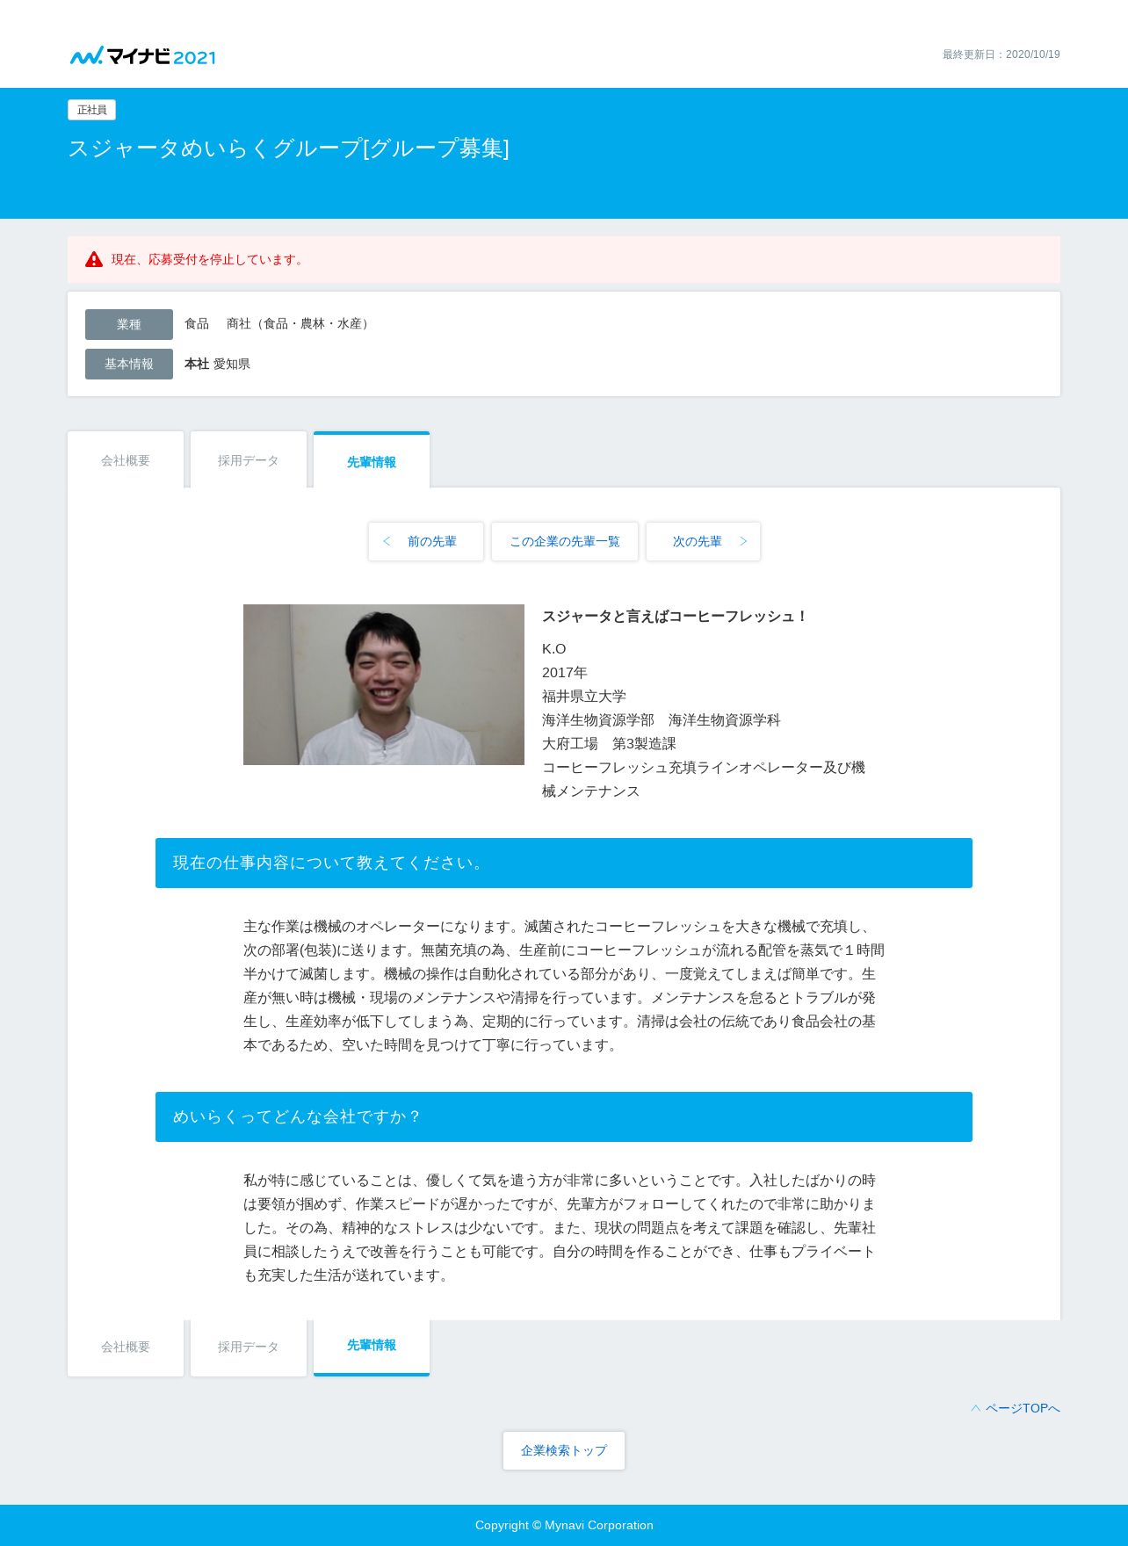1128x1546 pixels.
Task: Click the 福井県立大学 text
Action: pyautogui.click(x=584, y=696)
